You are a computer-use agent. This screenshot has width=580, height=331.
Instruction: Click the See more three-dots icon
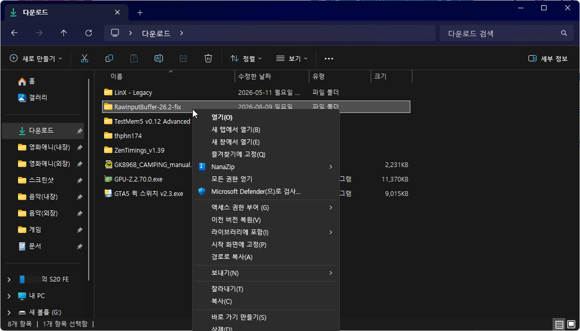329,58
